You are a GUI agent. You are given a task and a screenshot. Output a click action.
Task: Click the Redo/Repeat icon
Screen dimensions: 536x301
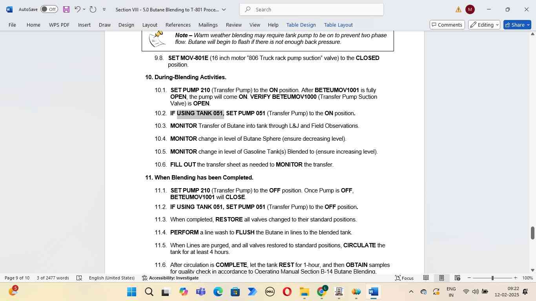[93, 9]
